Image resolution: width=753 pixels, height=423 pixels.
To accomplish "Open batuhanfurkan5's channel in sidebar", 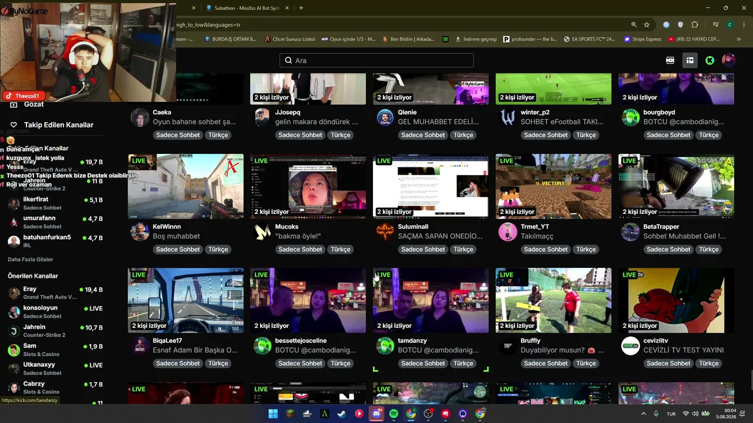I will [55, 241].
